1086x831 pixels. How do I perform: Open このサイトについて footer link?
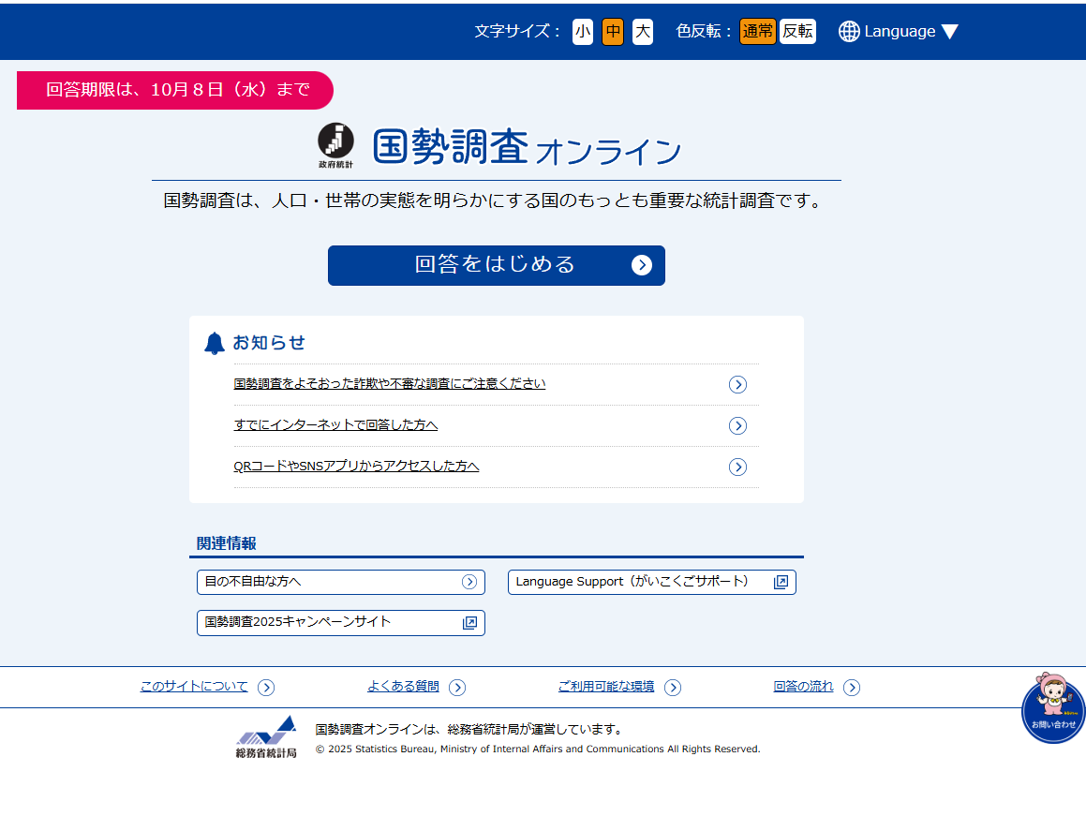coord(194,687)
